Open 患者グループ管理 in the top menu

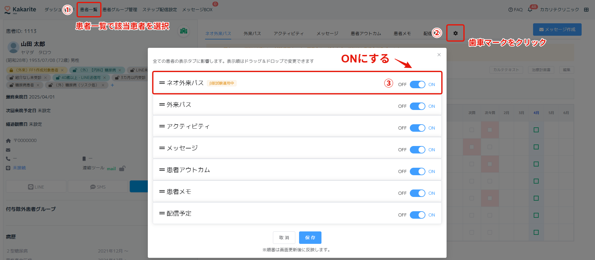(120, 10)
